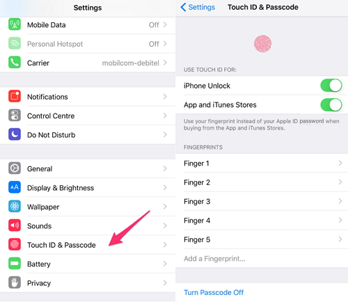Viewport: 348px width, 302px height.
Task: Disable the App and iTunes Stores toggle
Action: [331, 104]
